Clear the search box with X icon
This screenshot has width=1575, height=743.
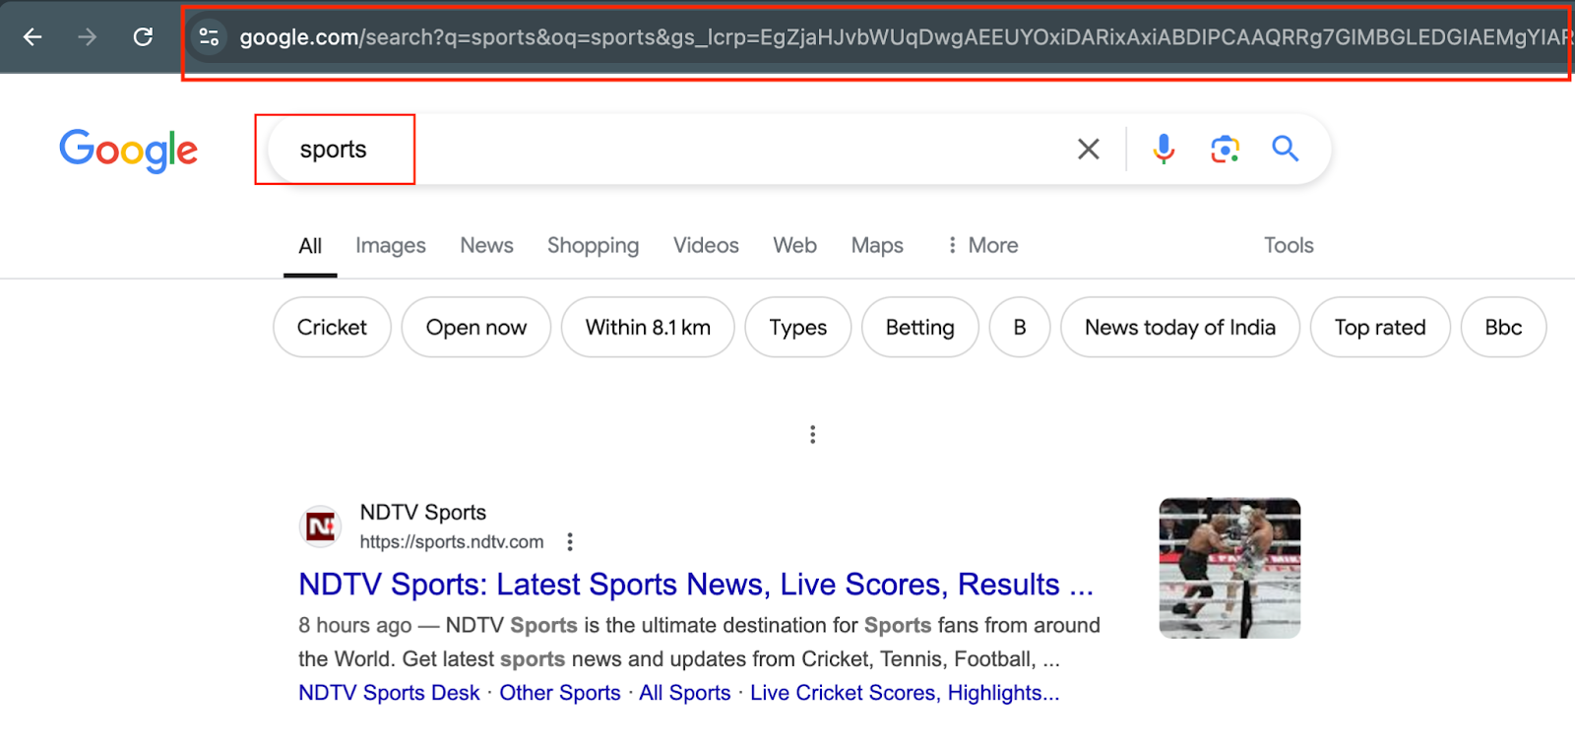click(1088, 149)
